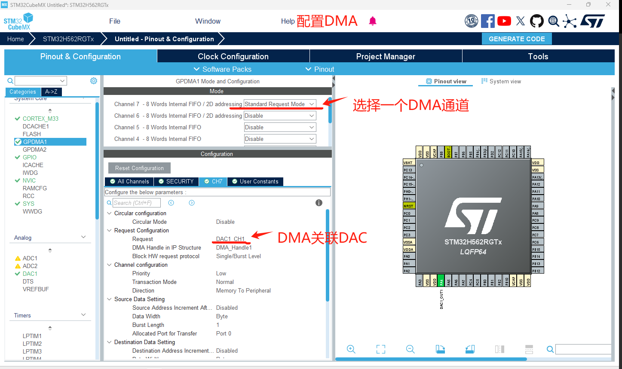This screenshot has width=622, height=369.
Task: Open the ST Wiki globe icon
Action: (x=554, y=21)
